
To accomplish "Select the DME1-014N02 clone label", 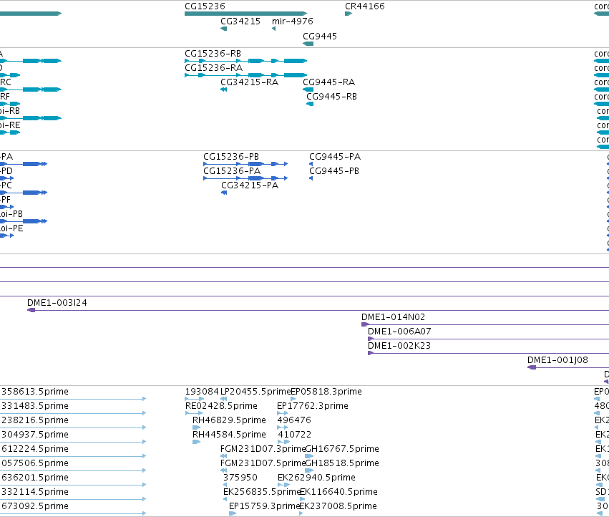I will [x=393, y=317].
